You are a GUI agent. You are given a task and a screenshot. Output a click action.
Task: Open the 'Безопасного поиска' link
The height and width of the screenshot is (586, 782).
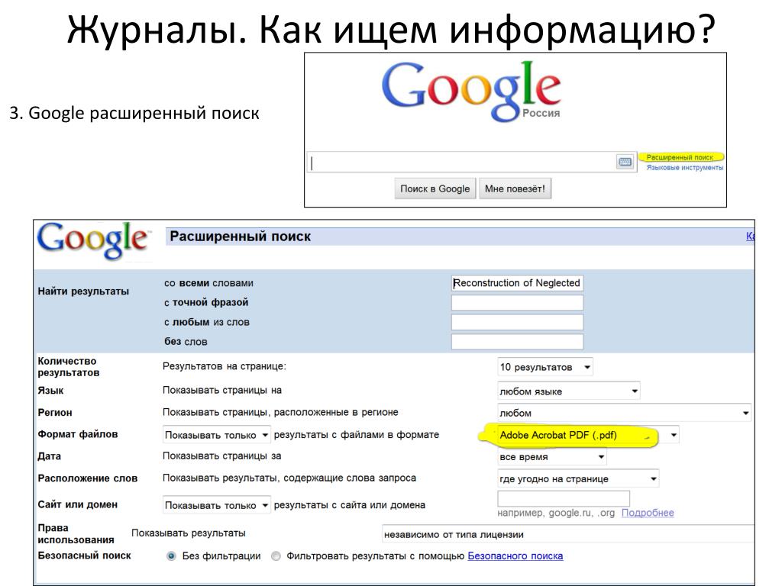click(x=515, y=556)
